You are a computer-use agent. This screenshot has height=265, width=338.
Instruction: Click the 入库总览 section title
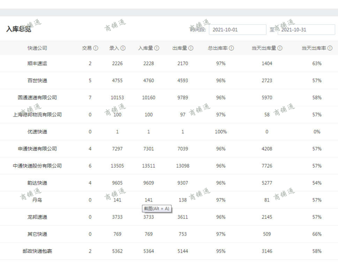coord(19,29)
